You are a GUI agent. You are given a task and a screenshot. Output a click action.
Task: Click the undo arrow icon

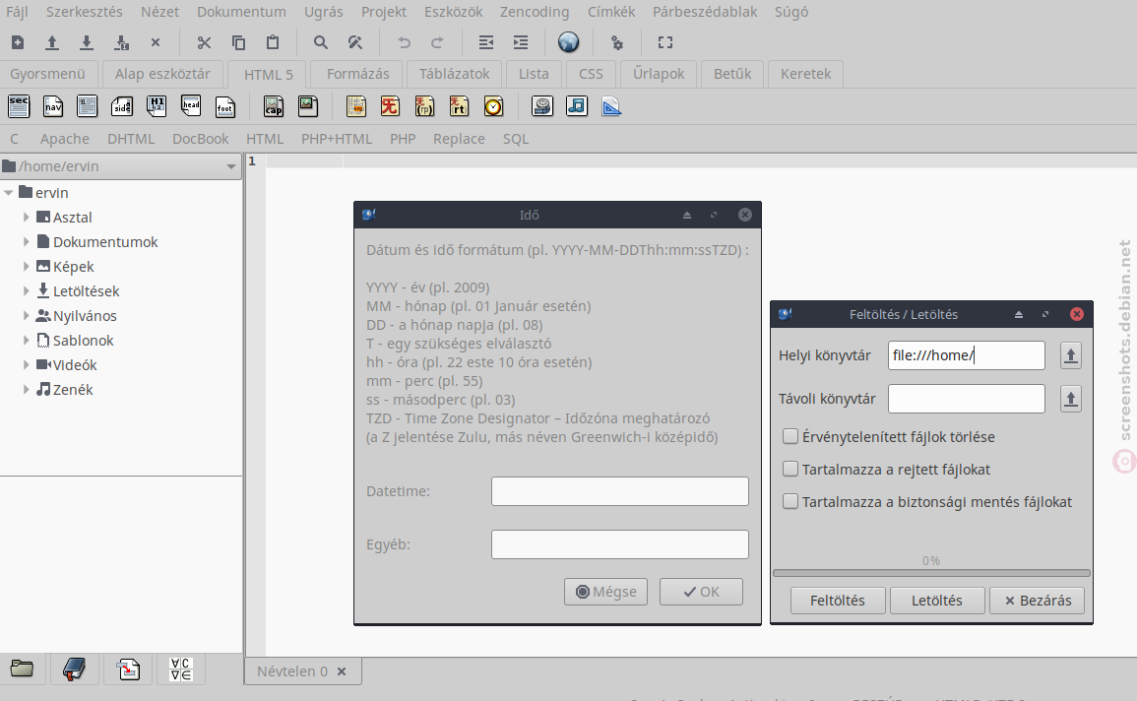click(404, 42)
